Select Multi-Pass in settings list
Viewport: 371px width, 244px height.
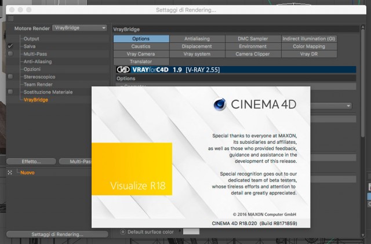[35, 54]
